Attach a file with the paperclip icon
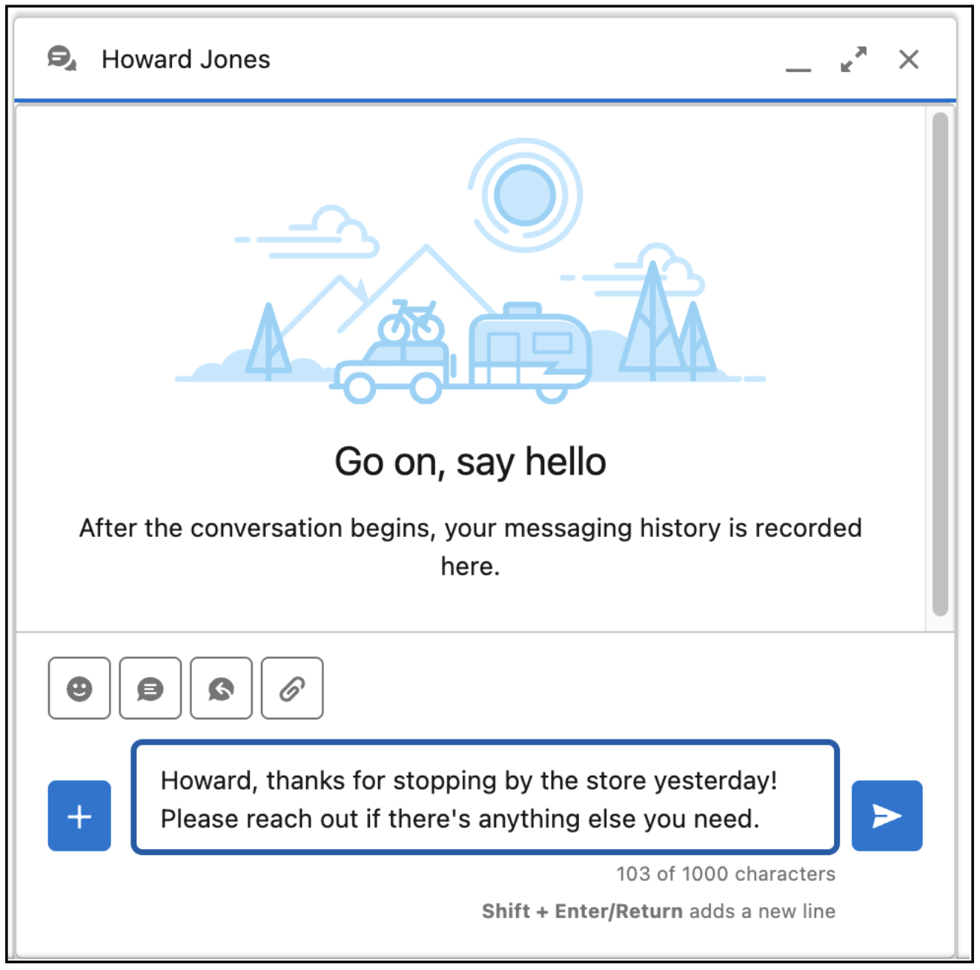Image resolution: width=980 pixels, height=970 pixels. point(292,688)
